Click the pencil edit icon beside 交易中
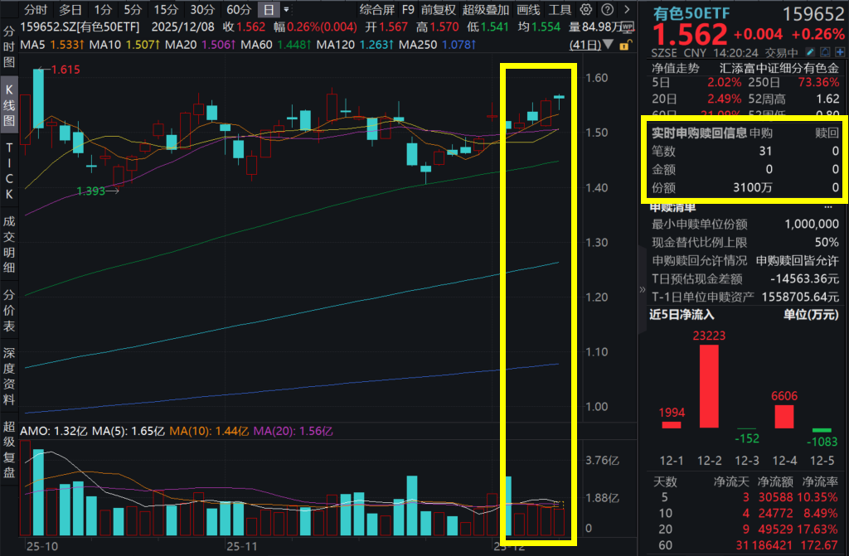Screen dimensions: 849x556 [x=808, y=51]
